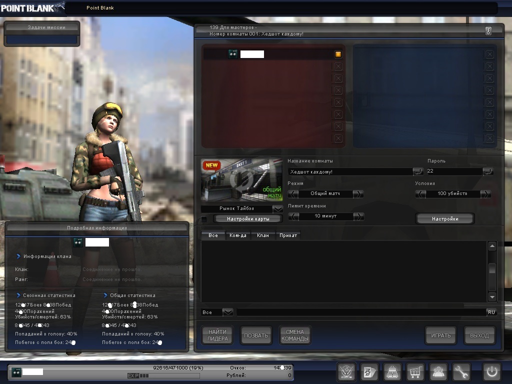Switch to the Приват chat tab
The width and height of the screenshot is (512, 384).
[x=288, y=235]
